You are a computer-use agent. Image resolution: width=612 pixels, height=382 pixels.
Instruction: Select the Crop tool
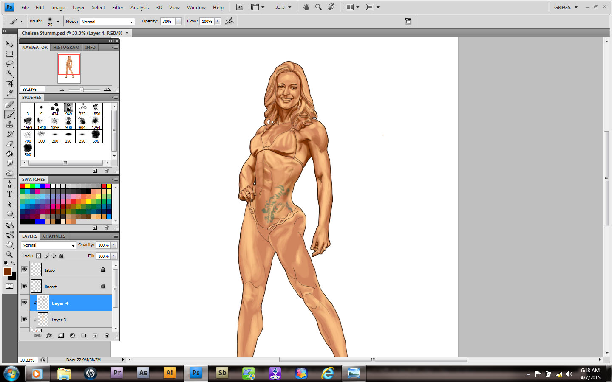pyautogui.click(x=10, y=83)
